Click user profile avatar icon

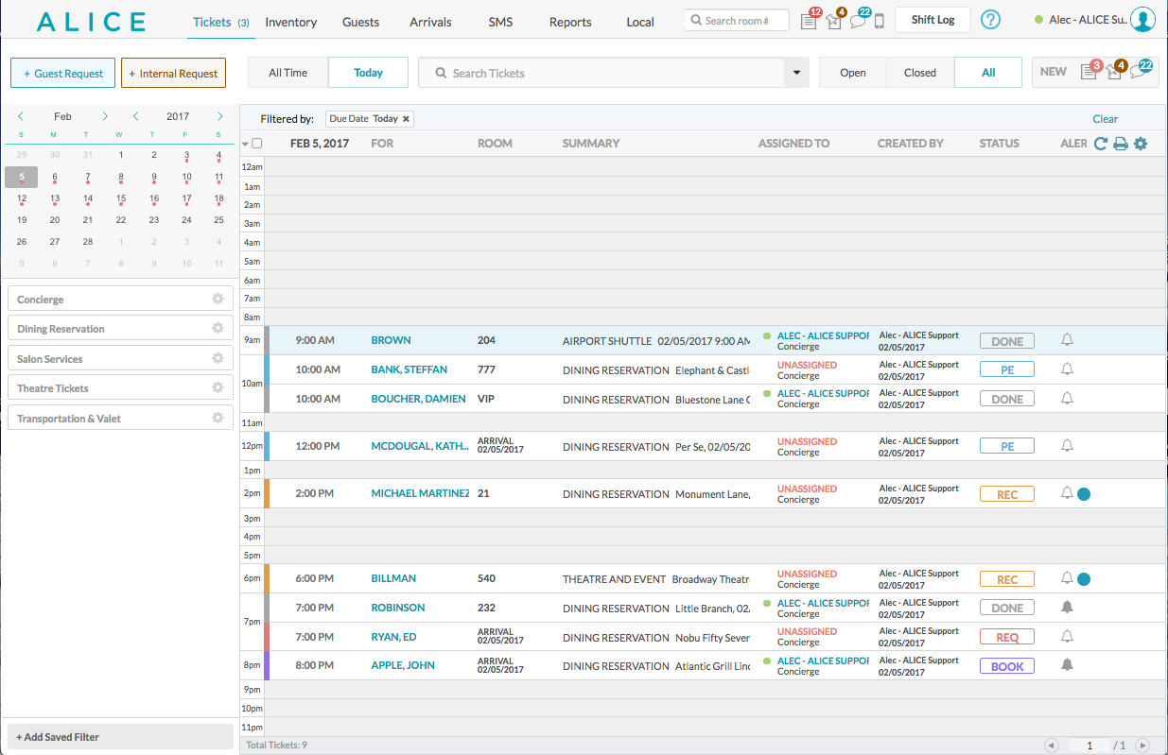1142,20
